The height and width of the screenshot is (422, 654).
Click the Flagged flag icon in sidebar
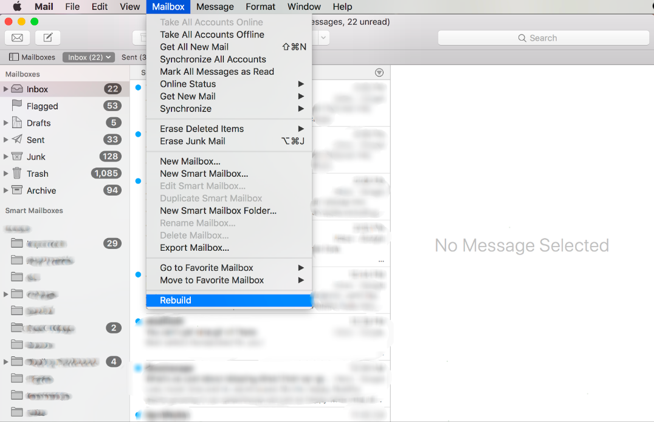17,106
